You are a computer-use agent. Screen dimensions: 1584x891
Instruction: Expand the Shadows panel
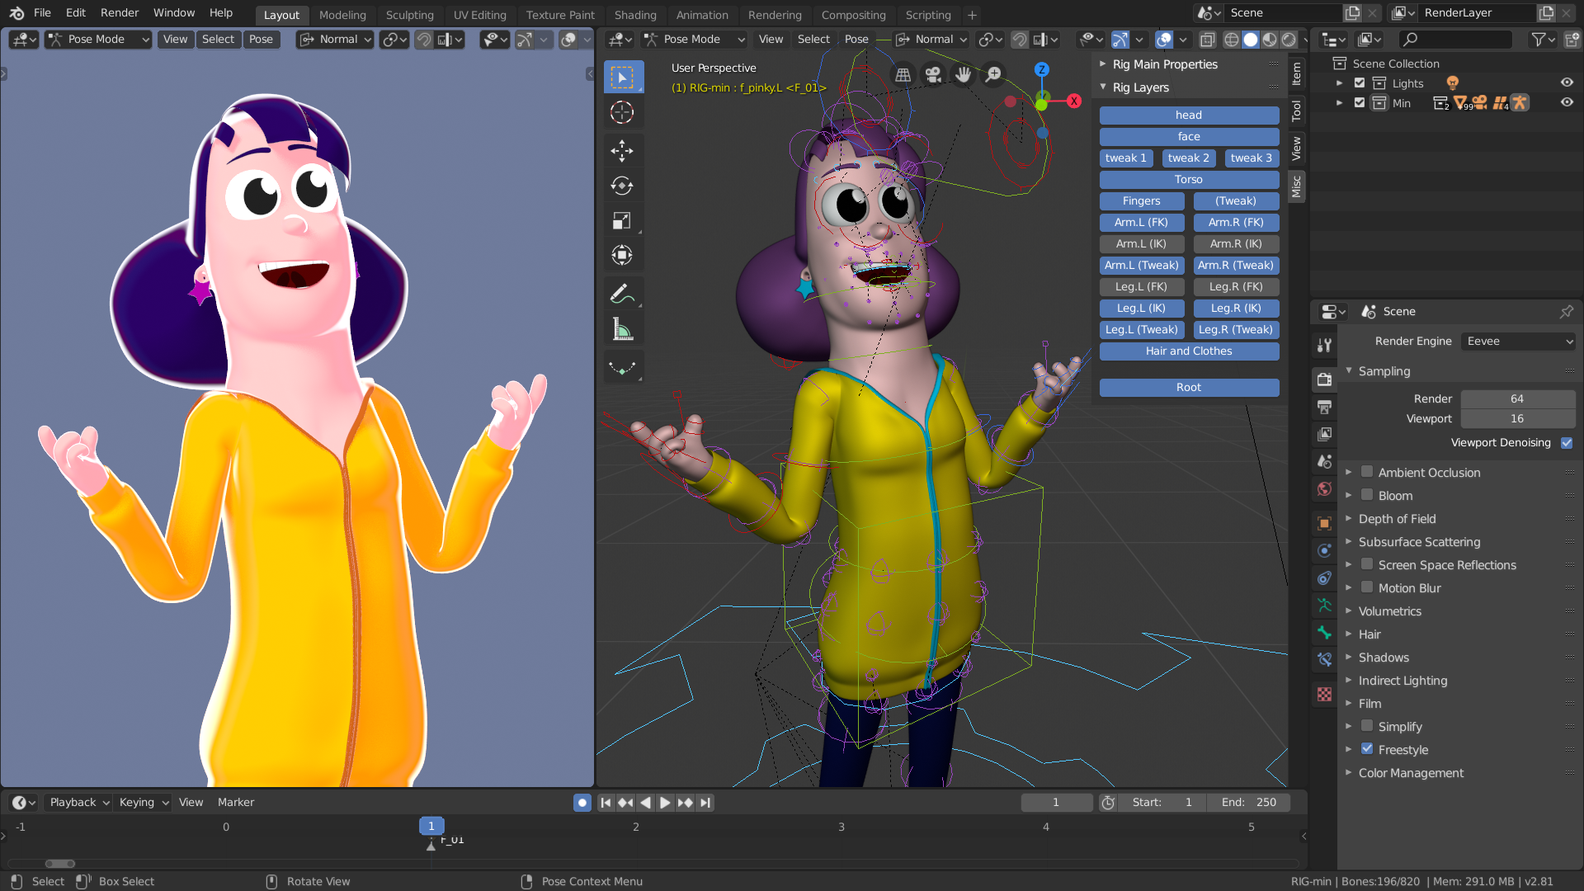pyautogui.click(x=1384, y=658)
